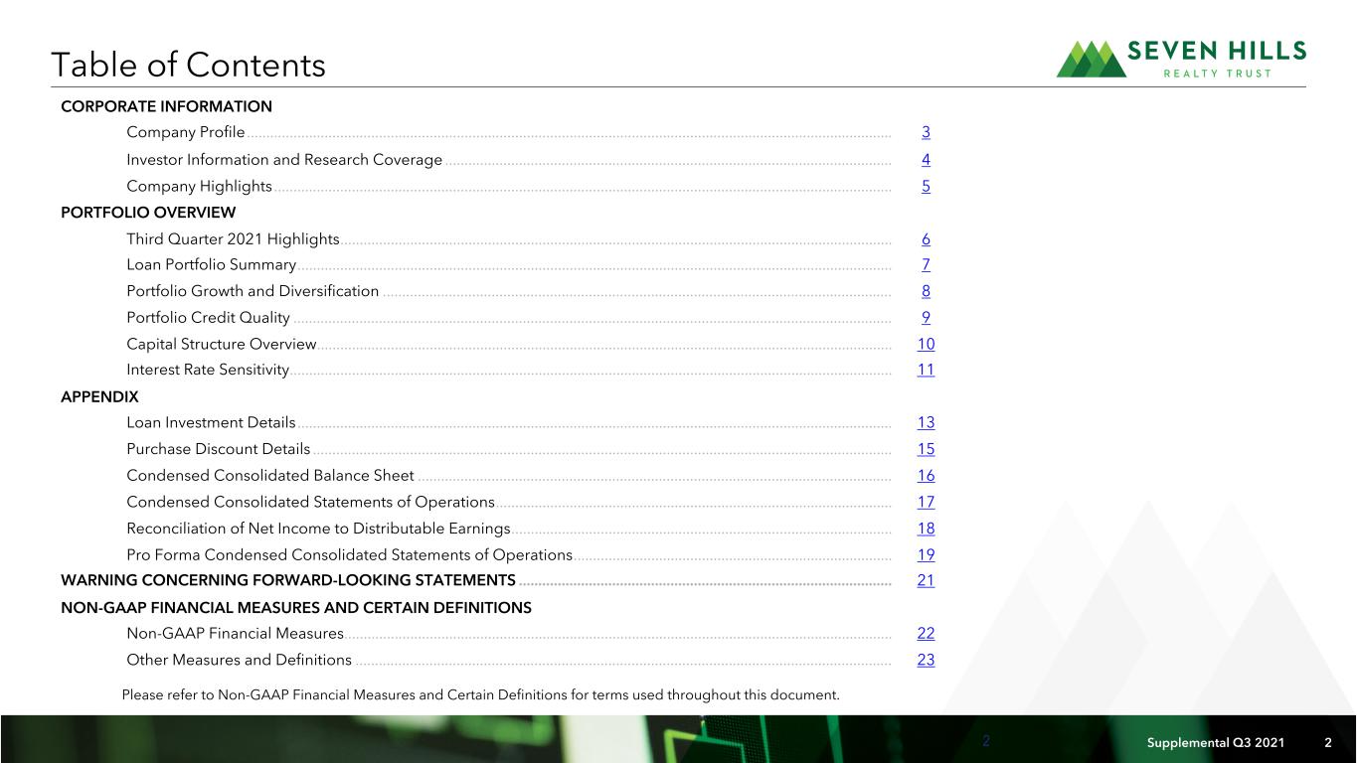The height and width of the screenshot is (763, 1357).
Task: Select the 'Interest Rate Sensitivity' entry
Action: pyautogui.click(x=208, y=370)
